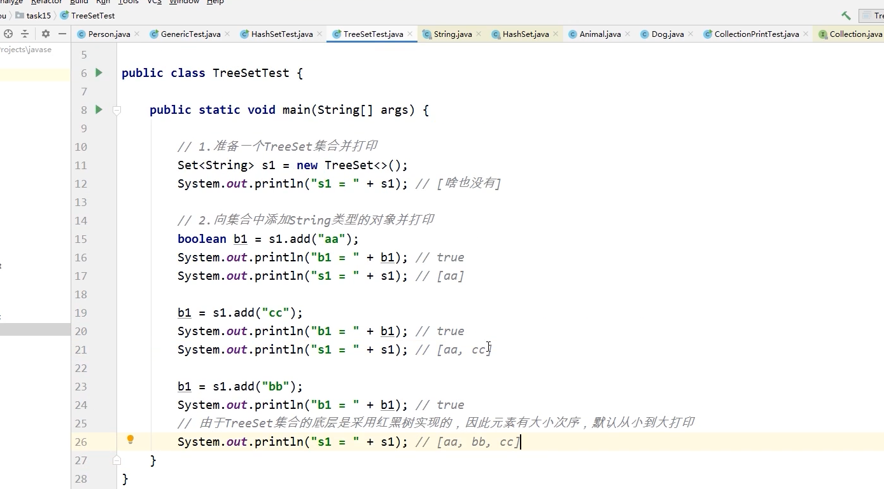
Task: Open the Animal.java tab
Action: 600,34
